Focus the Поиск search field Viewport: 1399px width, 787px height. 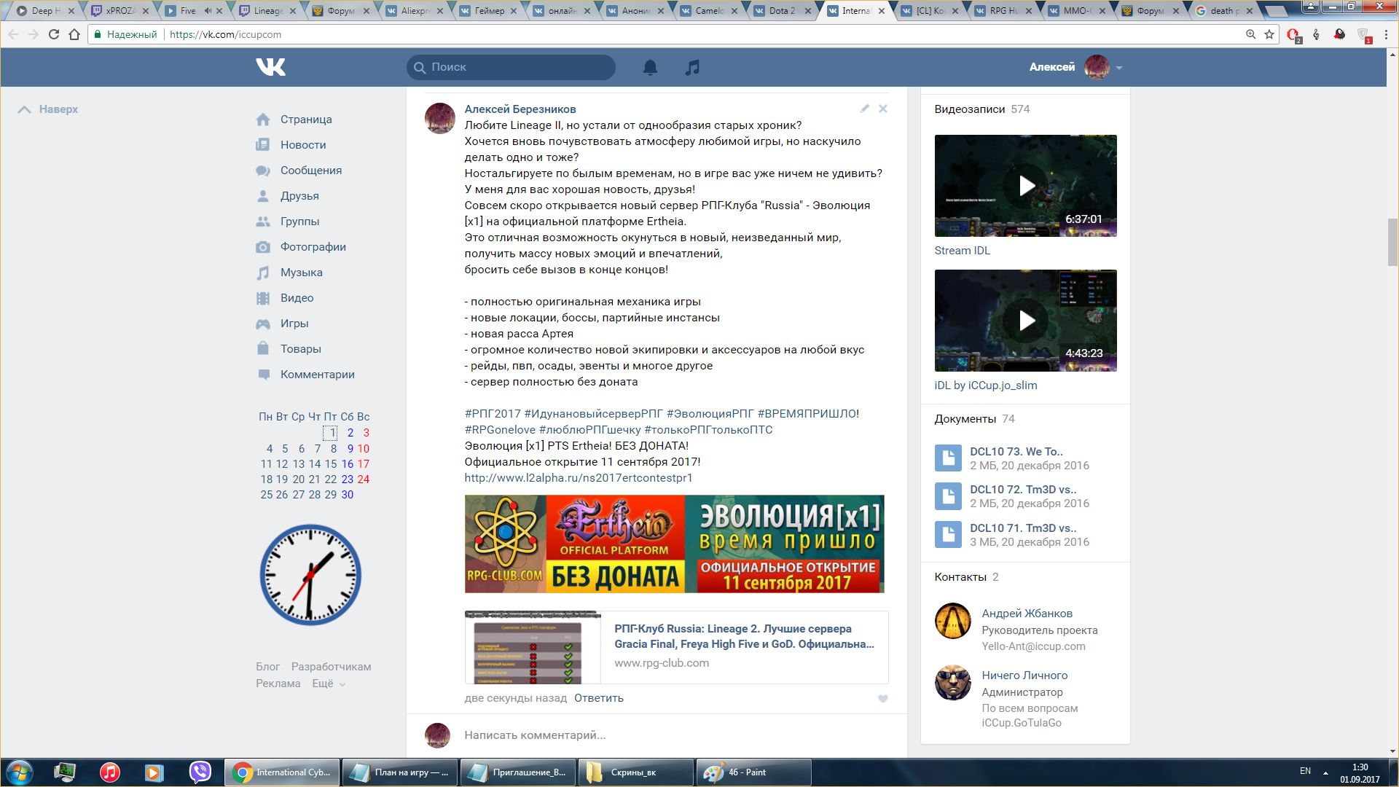(x=511, y=67)
